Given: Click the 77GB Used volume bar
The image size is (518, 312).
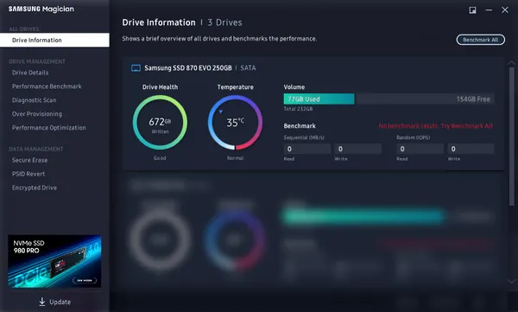Looking at the screenshot, I should (x=319, y=99).
